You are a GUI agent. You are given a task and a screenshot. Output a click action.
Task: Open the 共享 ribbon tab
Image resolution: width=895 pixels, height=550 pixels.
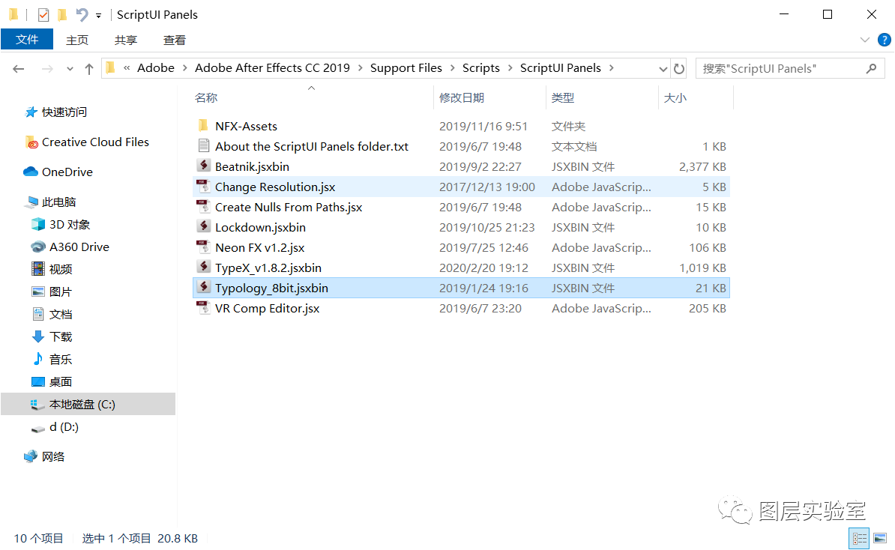coord(126,40)
